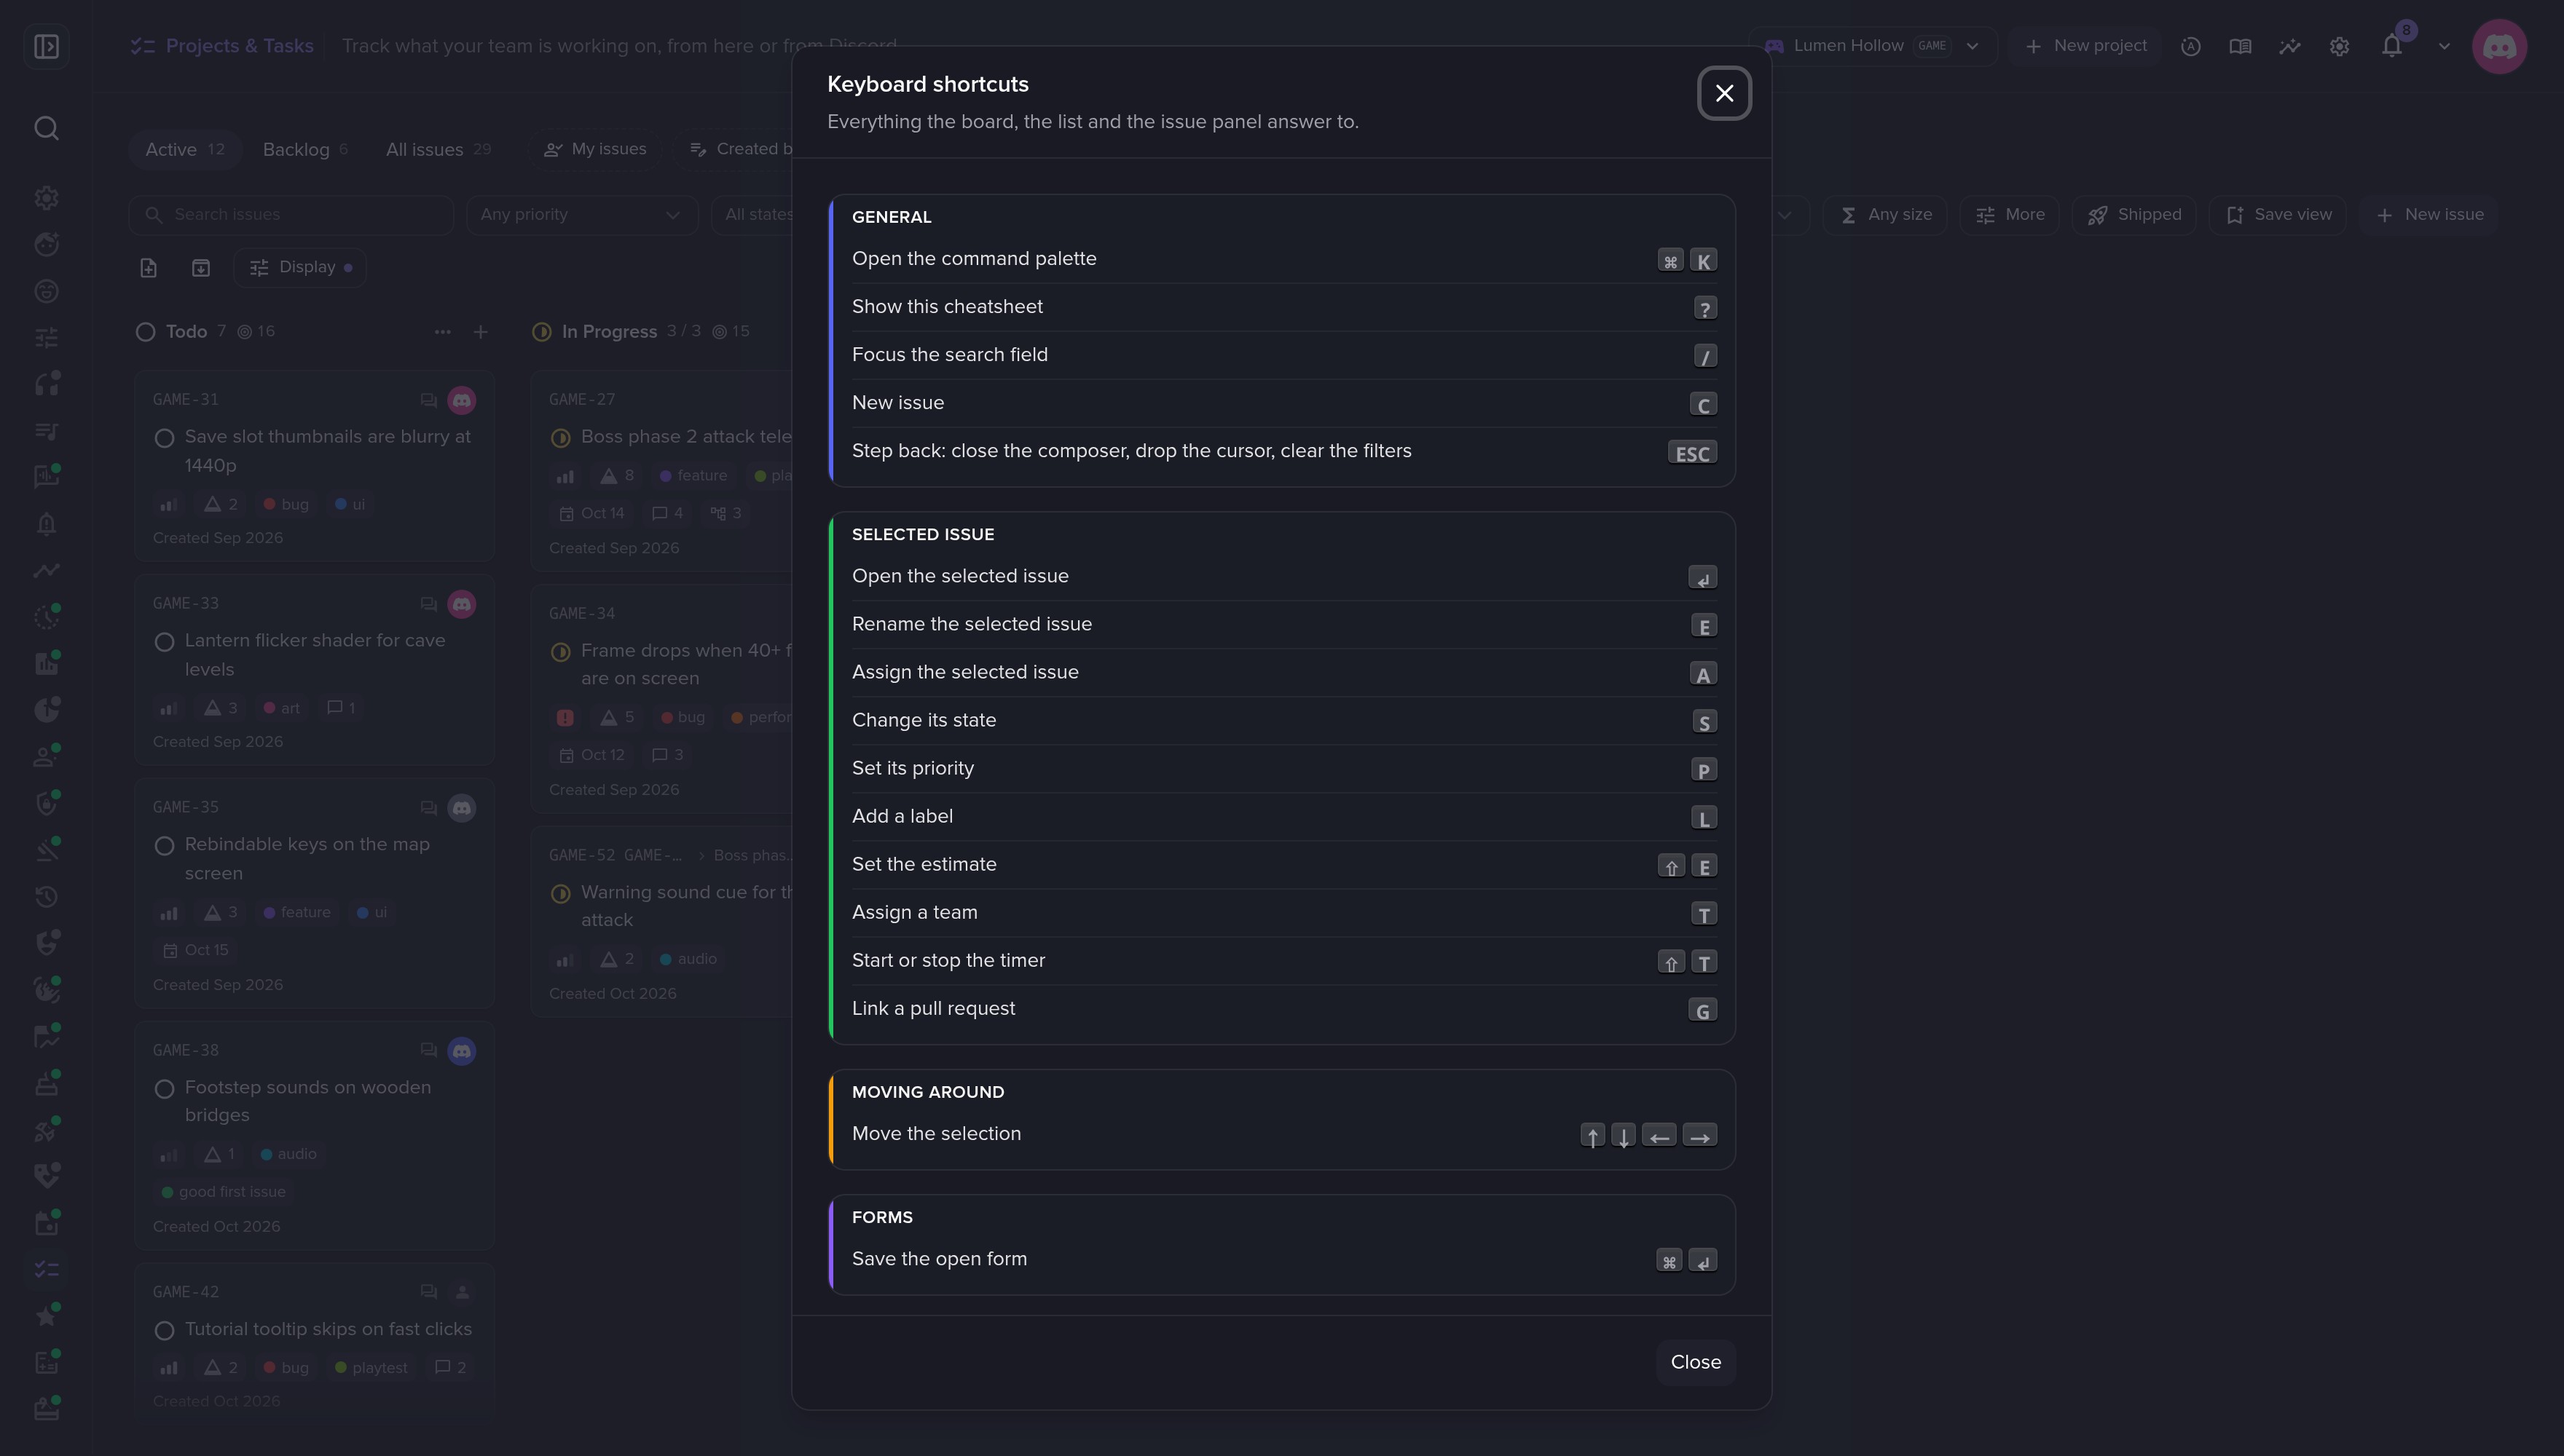Click the Discord user avatar at top right

coord(2499,46)
